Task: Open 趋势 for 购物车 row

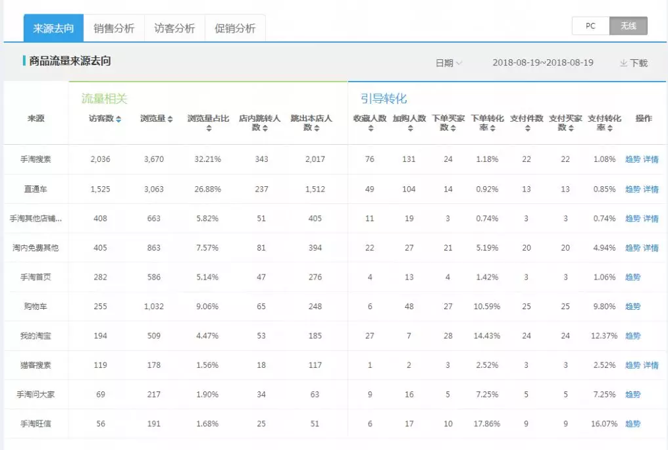Action: (x=632, y=307)
